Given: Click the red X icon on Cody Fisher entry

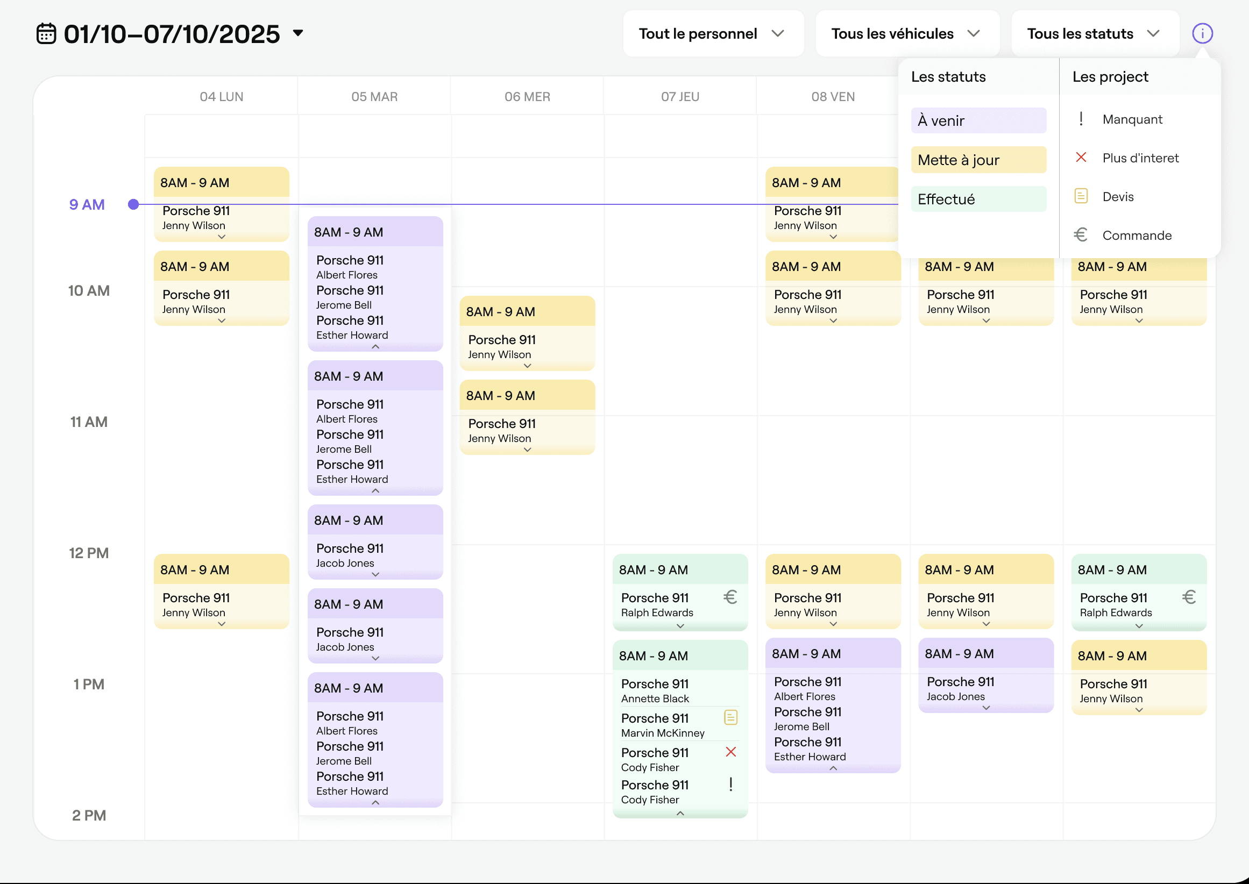Looking at the screenshot, I should pyautogui.click(x=730, y=752).
